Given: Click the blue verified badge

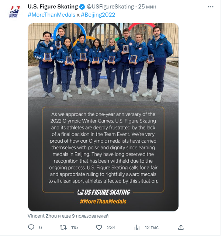Looking at the screenshot, I should point(82,7).
